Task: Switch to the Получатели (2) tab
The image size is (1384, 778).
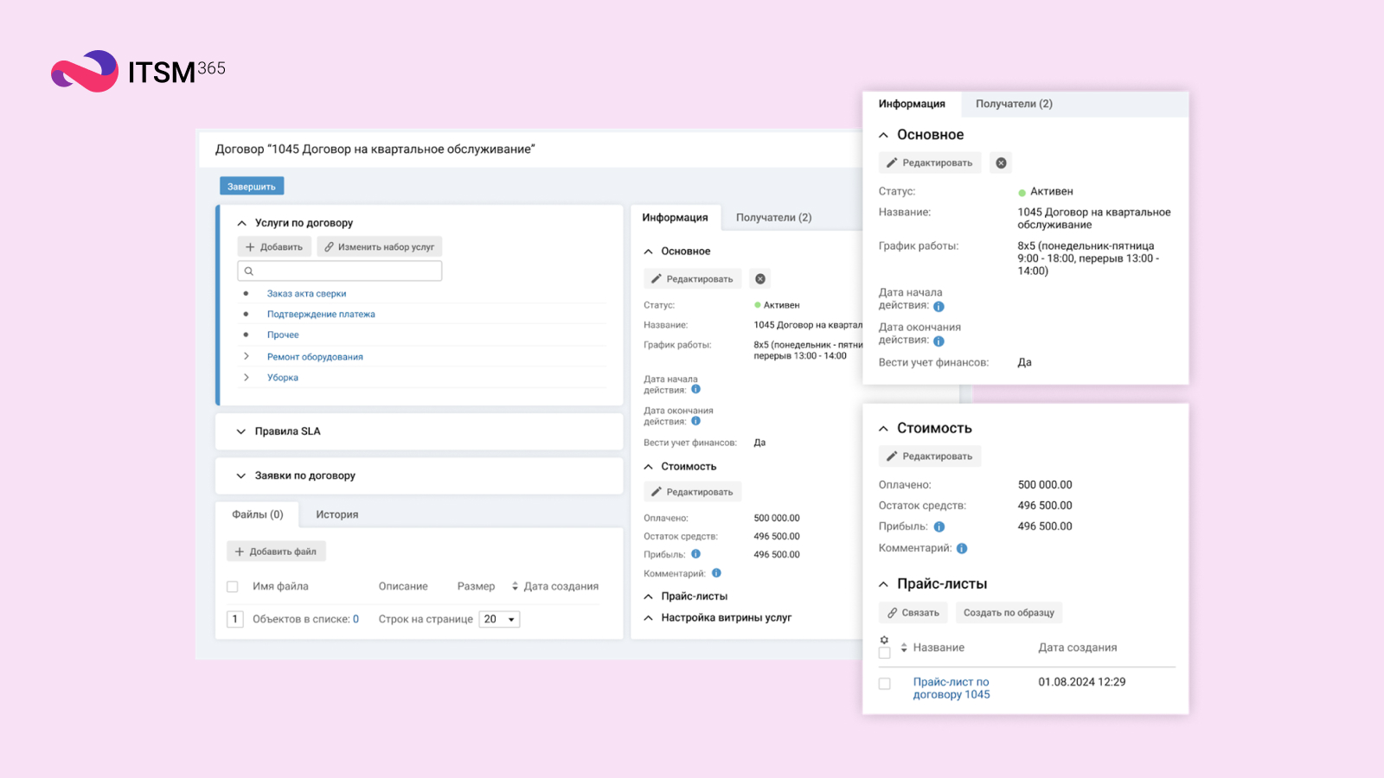Action: [1013, 104]
